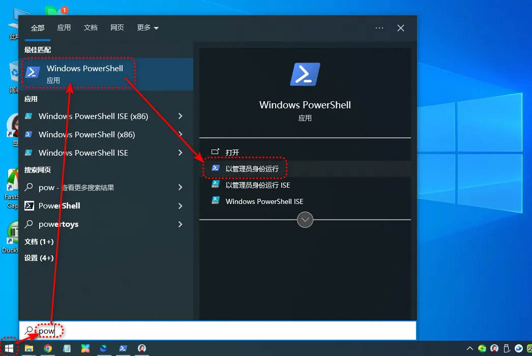Image resolution: width=532 pixels, height=356 pixels.
Task: Expand Windows PowerShell ISE (x86) arrow
Action: [x=180, y=116]
